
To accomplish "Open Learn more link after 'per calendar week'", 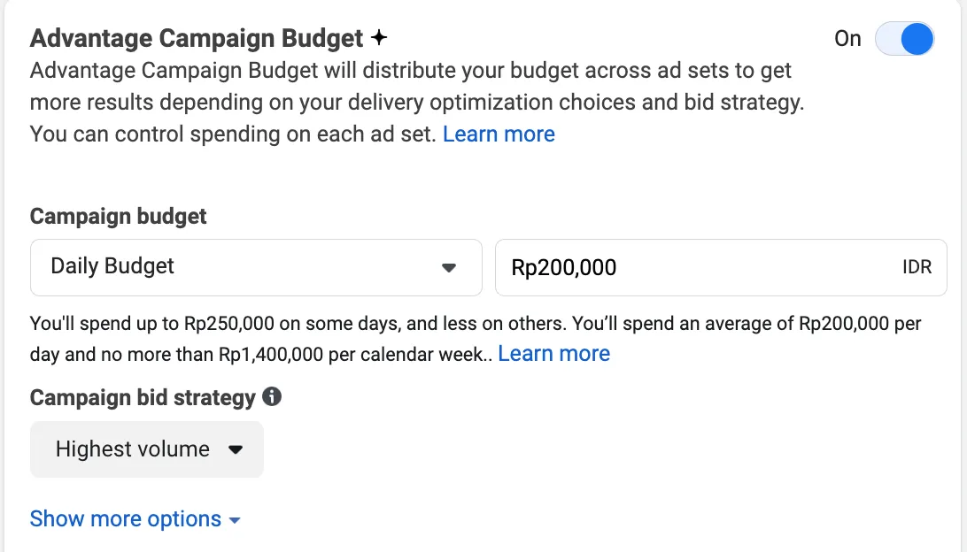I will coord(553,354).
